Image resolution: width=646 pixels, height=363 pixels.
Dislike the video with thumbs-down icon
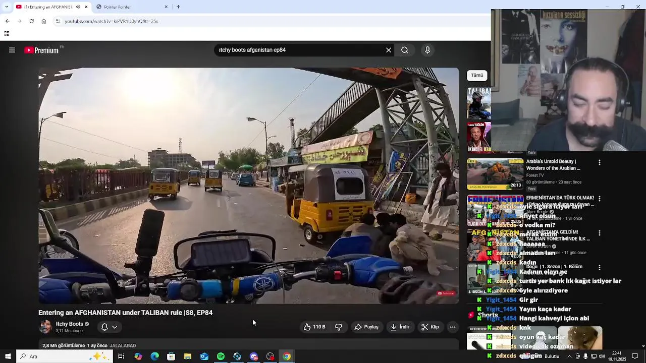pos(339,327)
